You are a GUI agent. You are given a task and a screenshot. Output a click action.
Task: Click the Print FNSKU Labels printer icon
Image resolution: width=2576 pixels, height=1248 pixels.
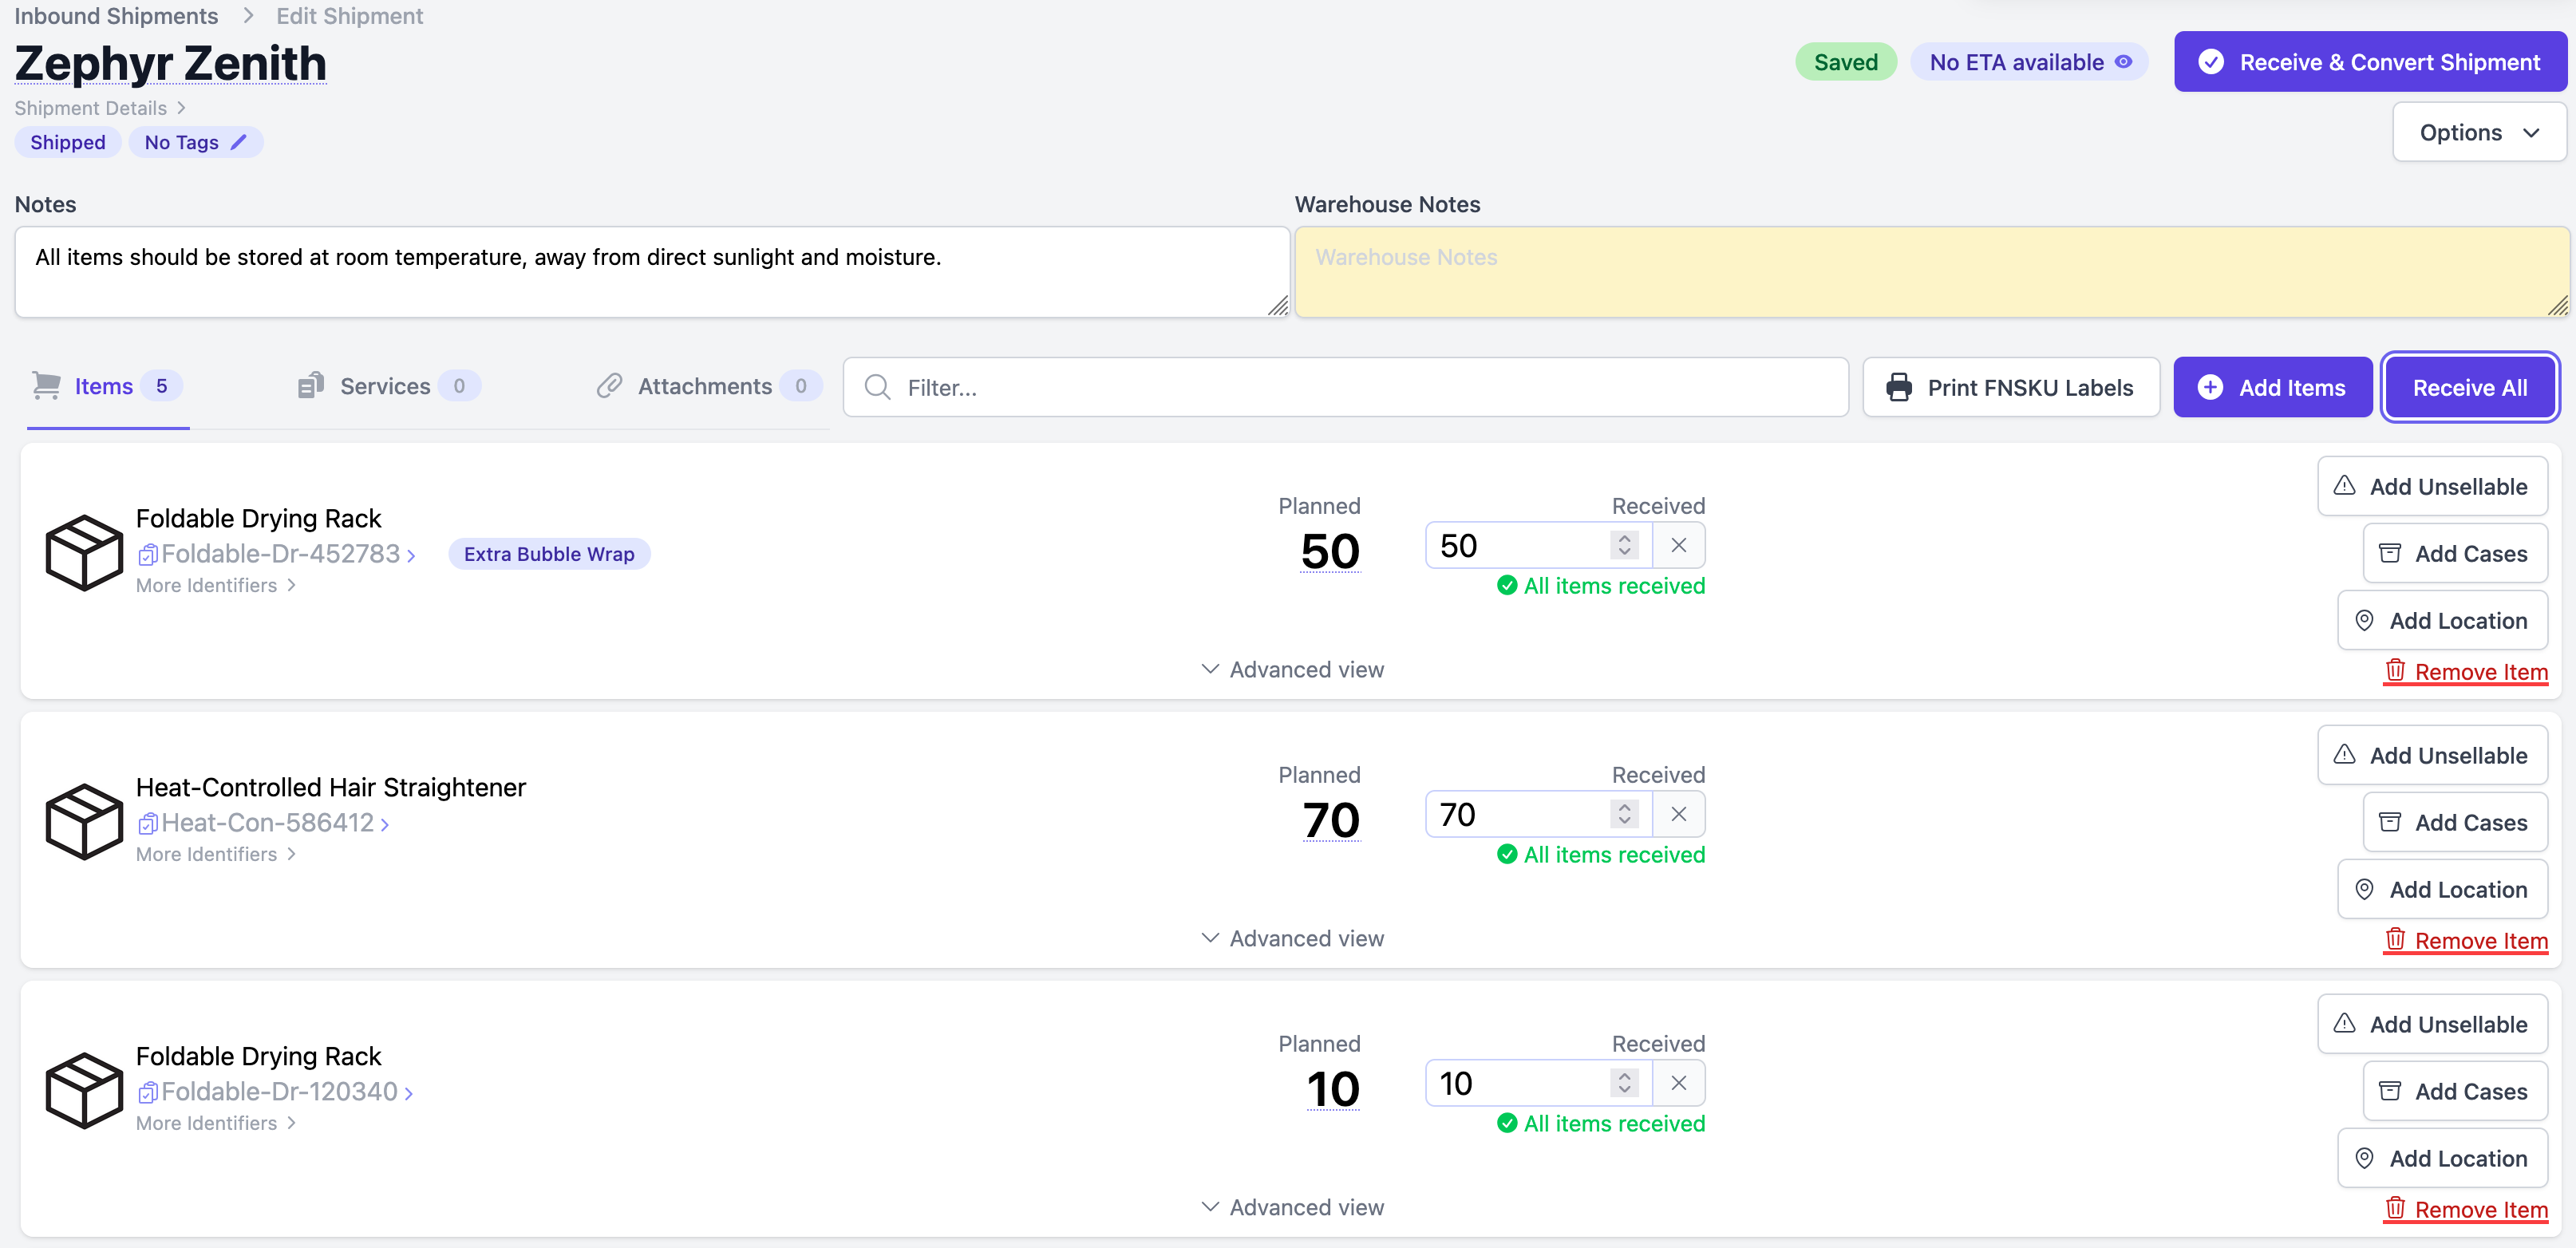coord(1899,387)
